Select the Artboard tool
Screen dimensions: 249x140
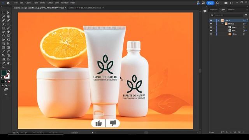8,59
